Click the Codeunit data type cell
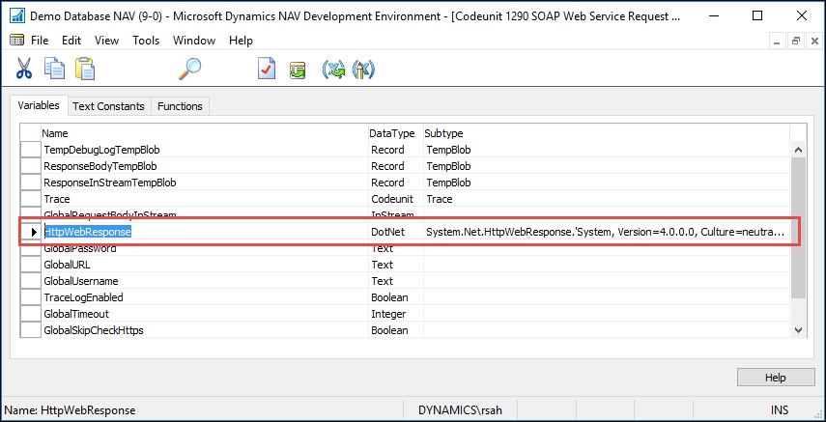826x422 pixels. pos(396,199)
